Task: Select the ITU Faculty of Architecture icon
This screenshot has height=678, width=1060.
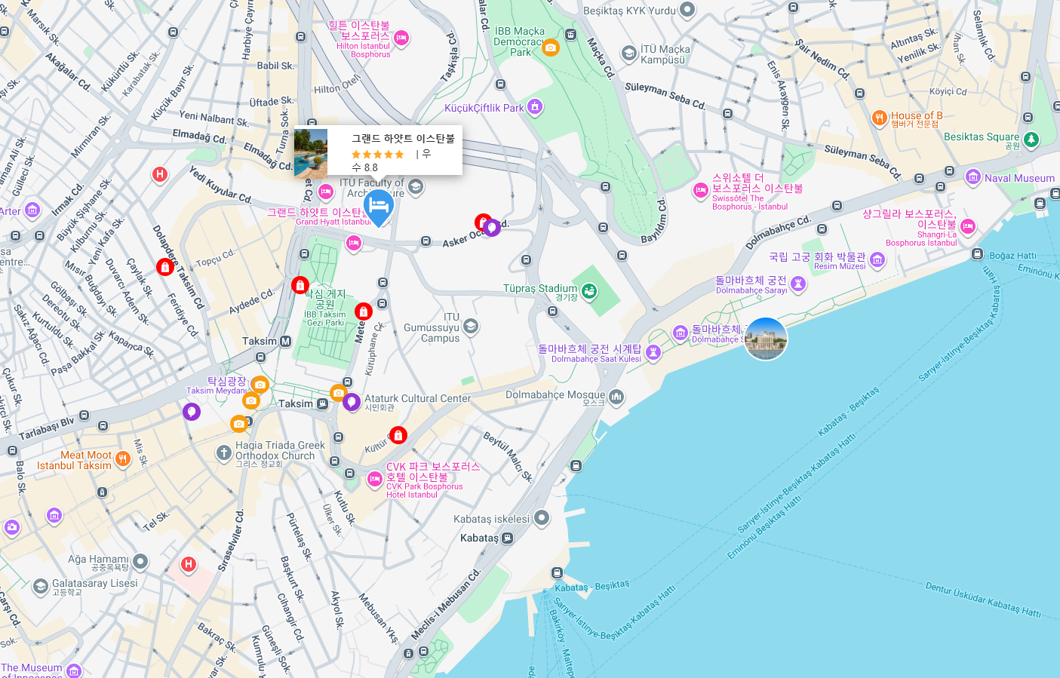Action: coord(415,186)
